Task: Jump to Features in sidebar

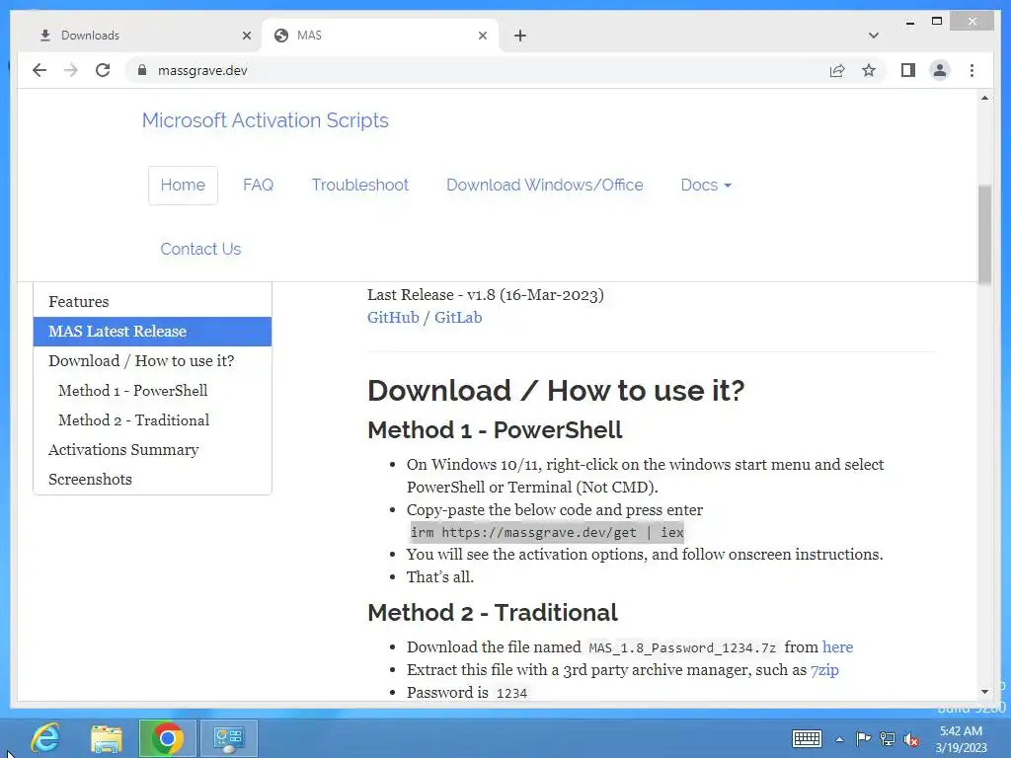Action: [152, 302]
